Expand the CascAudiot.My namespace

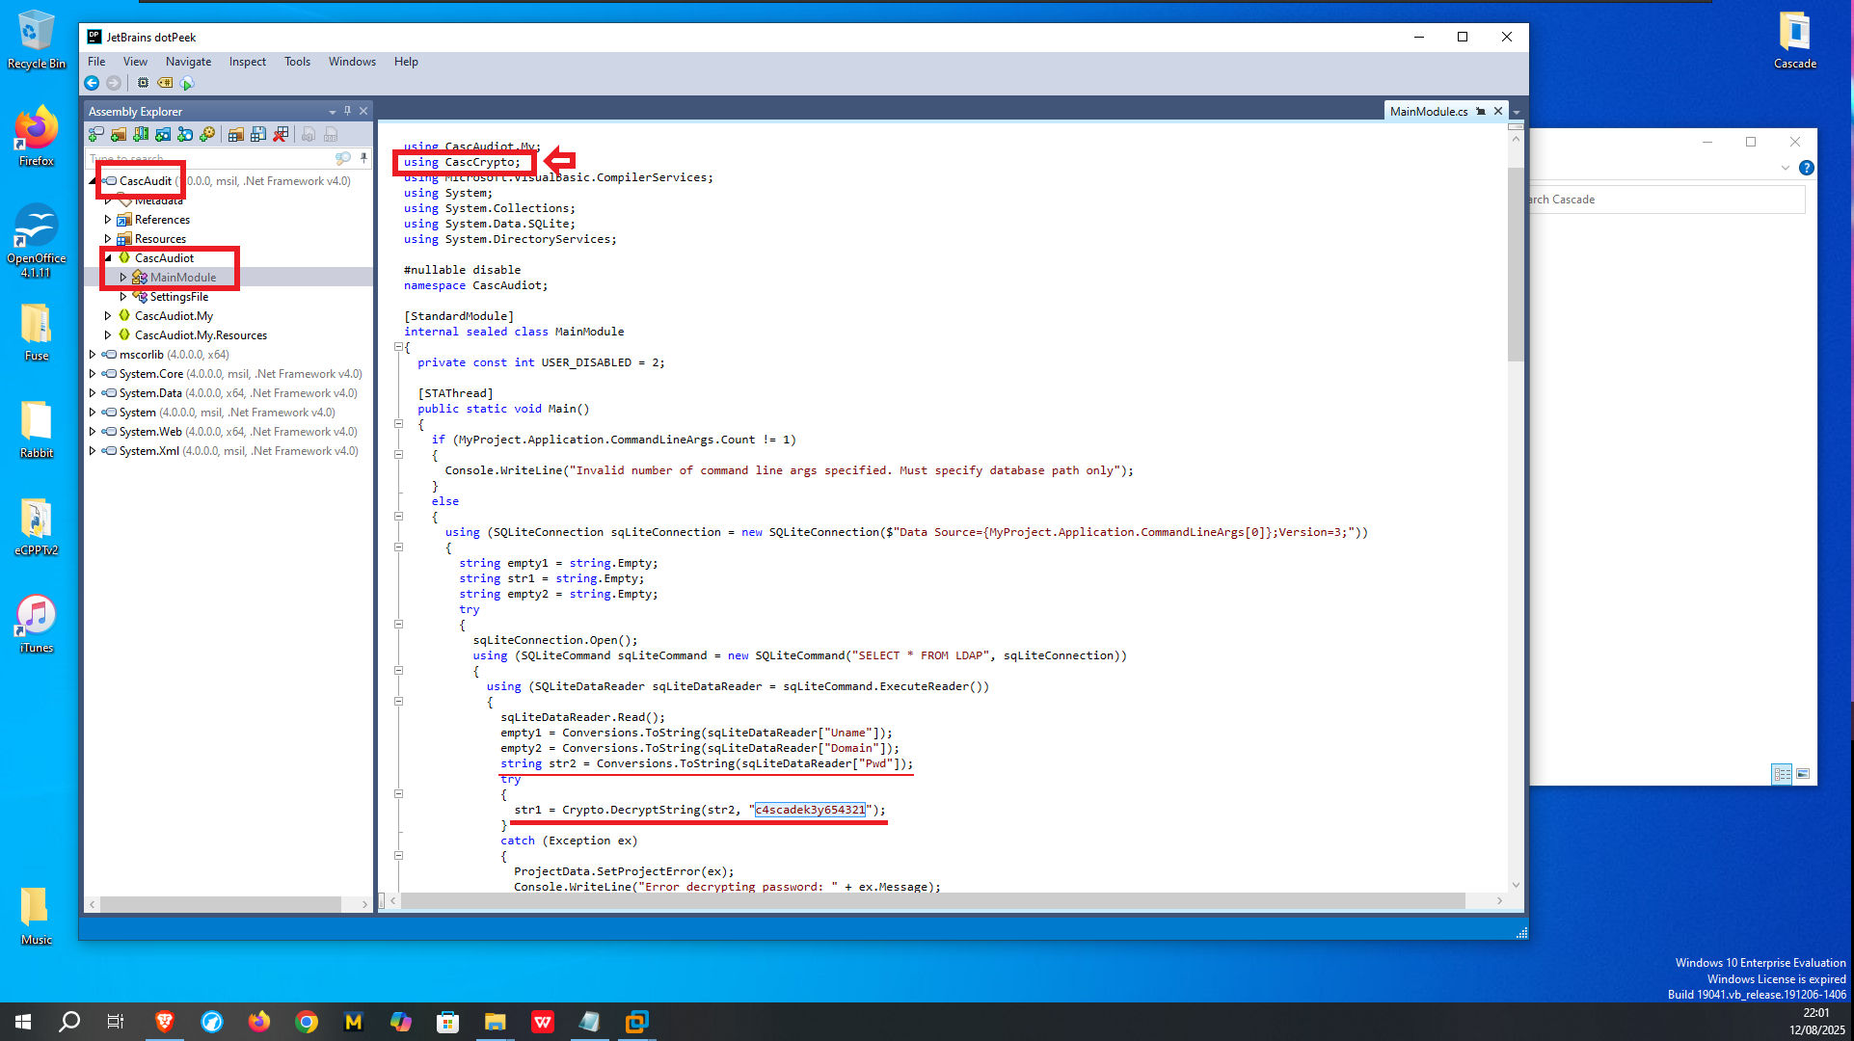[x=108, y=315]
